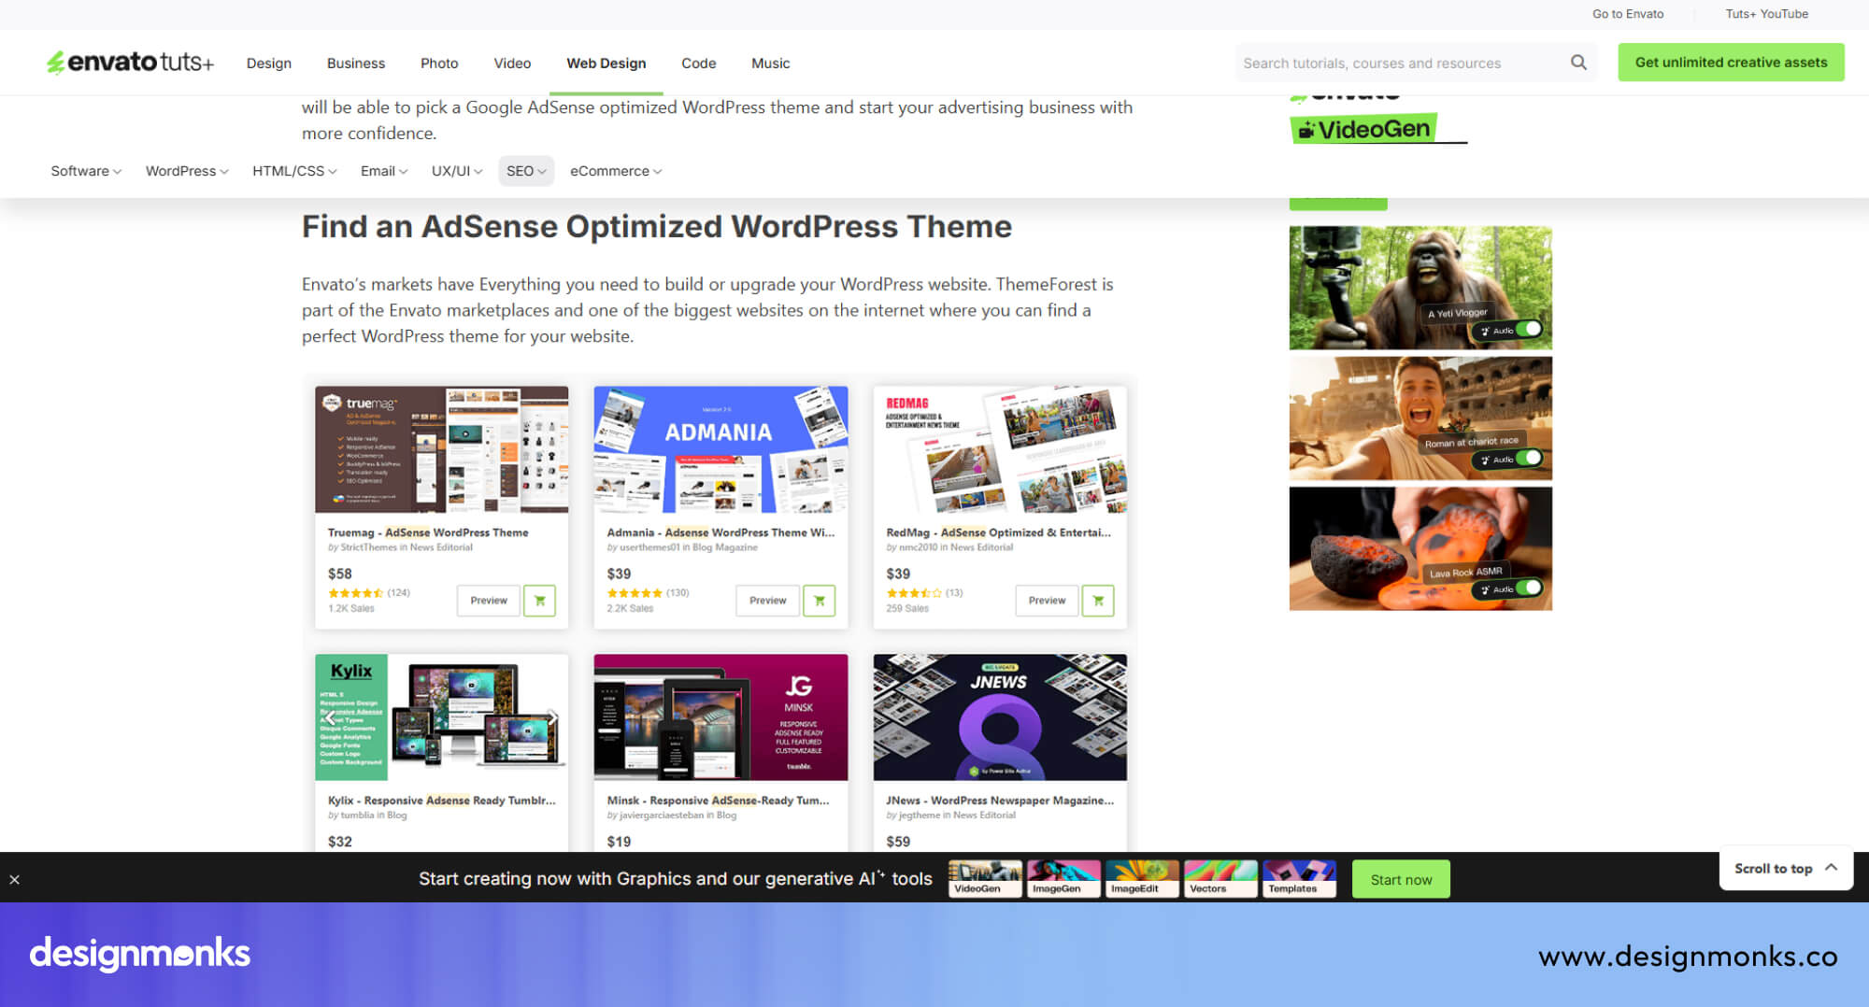Expand the WordPress dropdown
The image size is (1869, 1007).
coord(187,171)
